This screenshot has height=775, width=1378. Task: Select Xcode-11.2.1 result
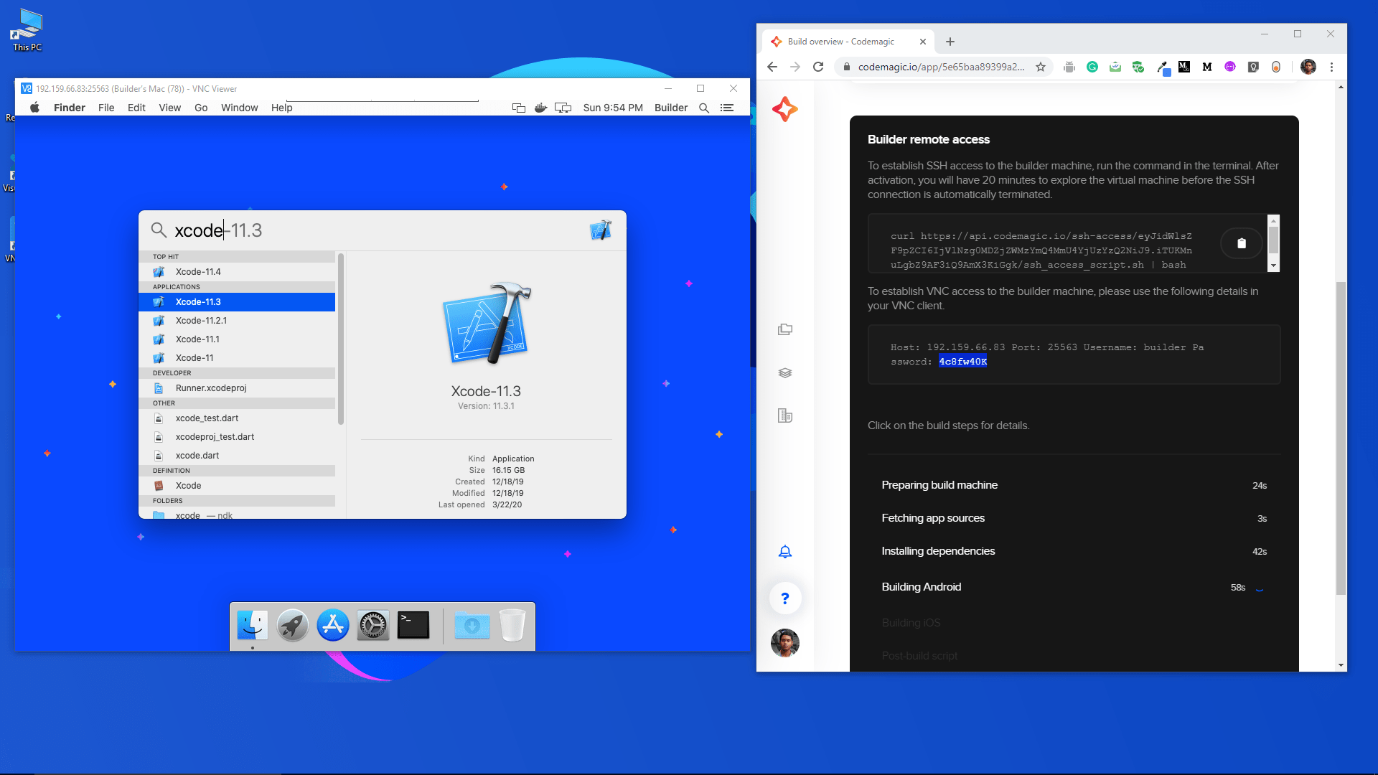click(237, 321)
